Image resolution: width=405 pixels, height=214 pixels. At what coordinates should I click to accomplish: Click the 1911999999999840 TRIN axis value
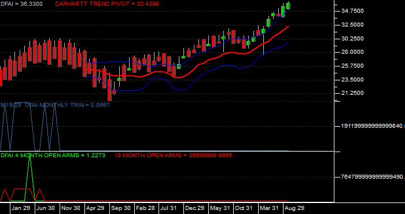pyautogui.click(x=373, y=126)
